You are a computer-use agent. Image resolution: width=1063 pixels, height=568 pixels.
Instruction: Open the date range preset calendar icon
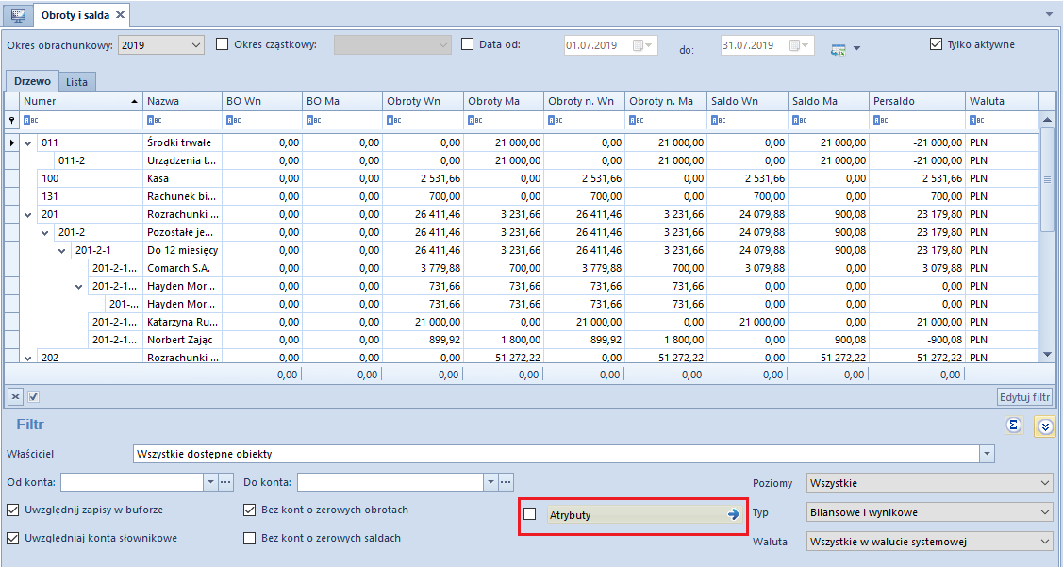tap(839, 48)
